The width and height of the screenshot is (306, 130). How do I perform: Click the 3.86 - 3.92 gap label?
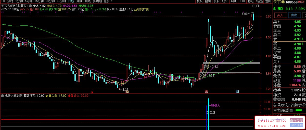click(211, 67)
